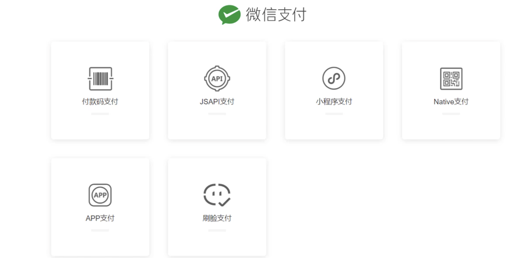Click underline bar below Native支付
Image resolution: width=524 pixels, height=258 pixels.
451,114
